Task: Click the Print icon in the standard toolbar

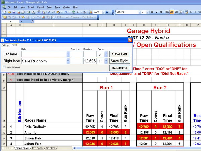Action: (x=28, y=12)
